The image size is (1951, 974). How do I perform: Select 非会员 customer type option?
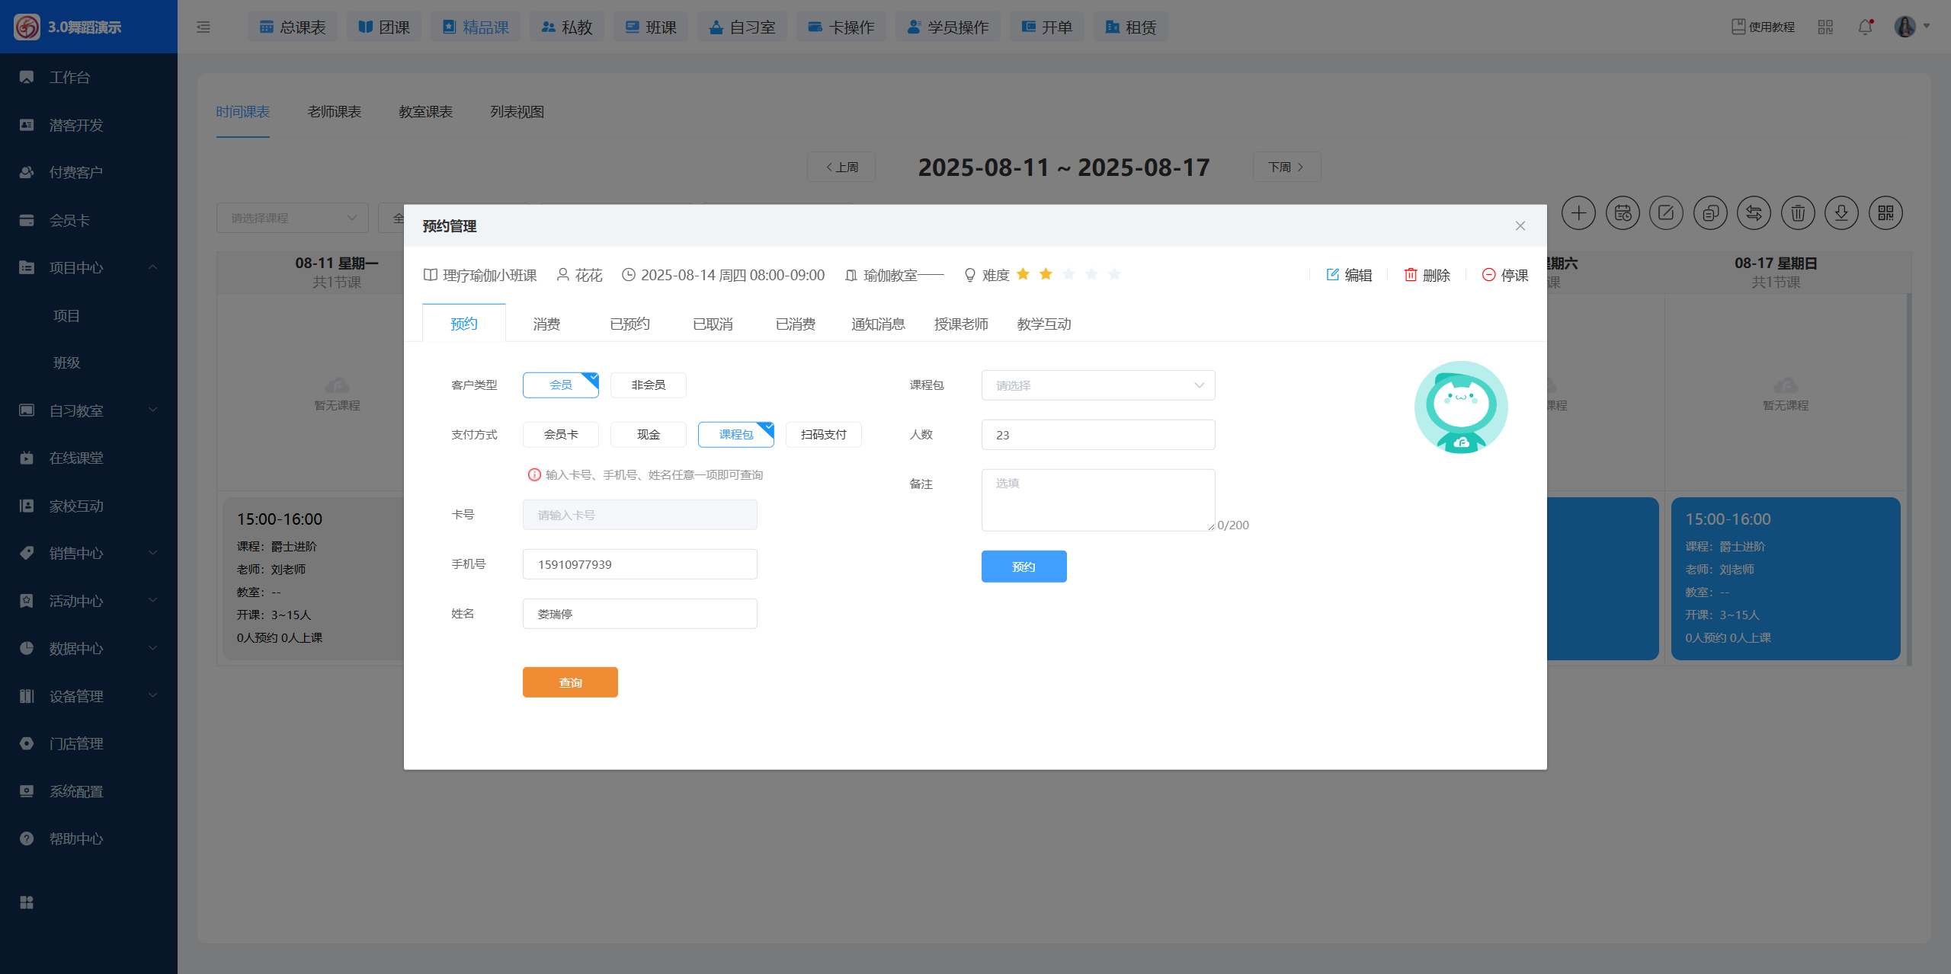(x=648, y=385)
